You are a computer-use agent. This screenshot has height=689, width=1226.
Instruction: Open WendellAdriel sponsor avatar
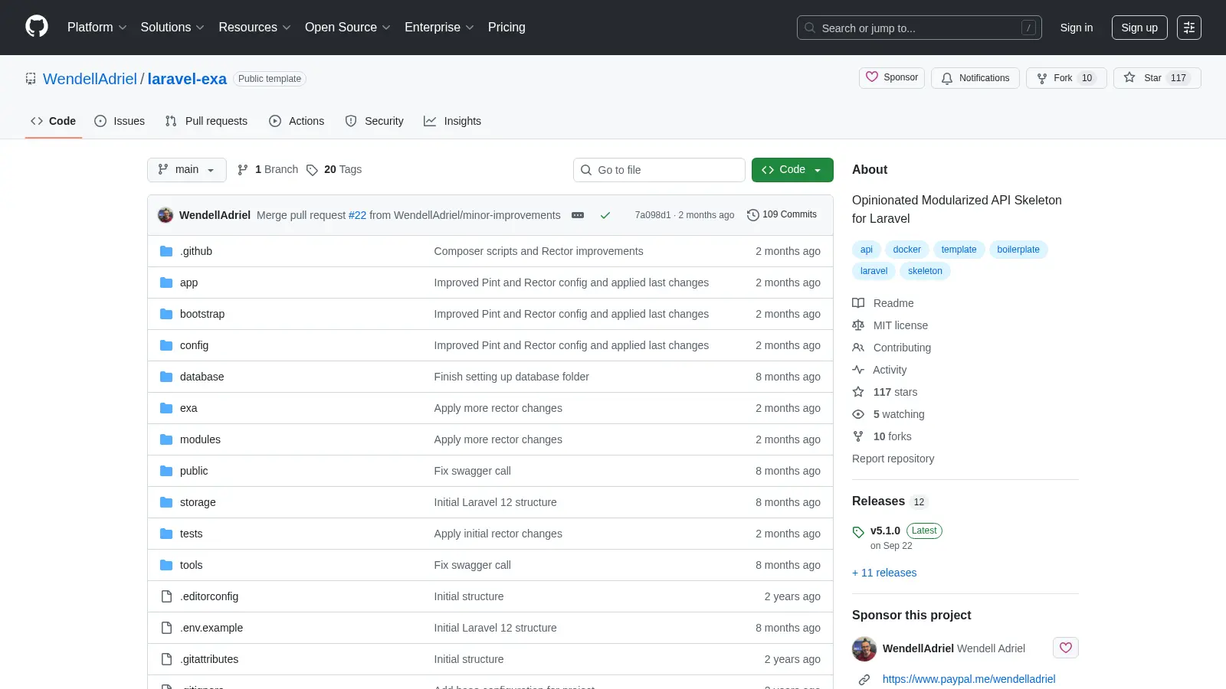coord(864,649)
